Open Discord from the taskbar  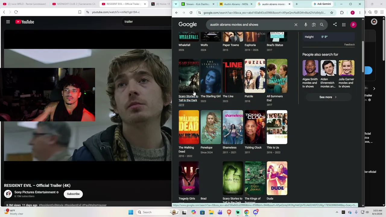point(256,212)
